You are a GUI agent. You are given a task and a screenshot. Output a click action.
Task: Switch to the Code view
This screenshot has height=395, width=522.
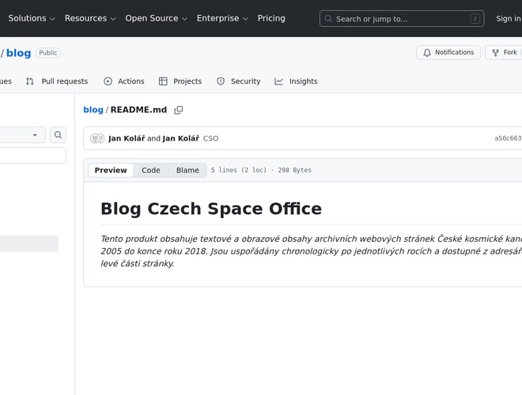pyautogui.click(x=151, y=171)
